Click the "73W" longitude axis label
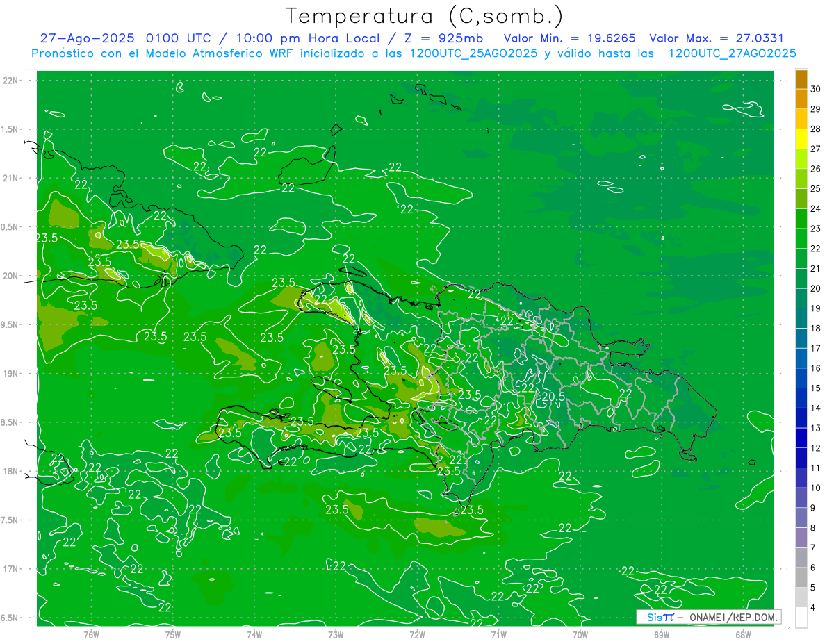This screenshot has width=834, height=644. [336, 635]
